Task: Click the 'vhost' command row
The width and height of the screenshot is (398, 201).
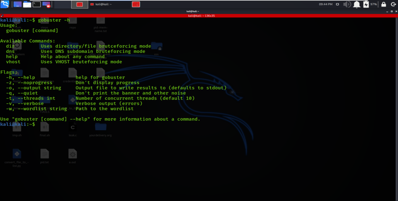Action: 64,62
